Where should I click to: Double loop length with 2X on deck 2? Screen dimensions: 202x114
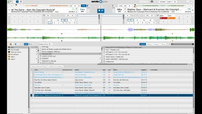coord(152,16)
